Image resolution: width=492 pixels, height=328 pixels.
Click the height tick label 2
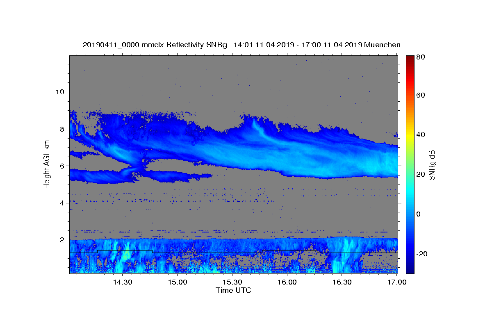63,240
